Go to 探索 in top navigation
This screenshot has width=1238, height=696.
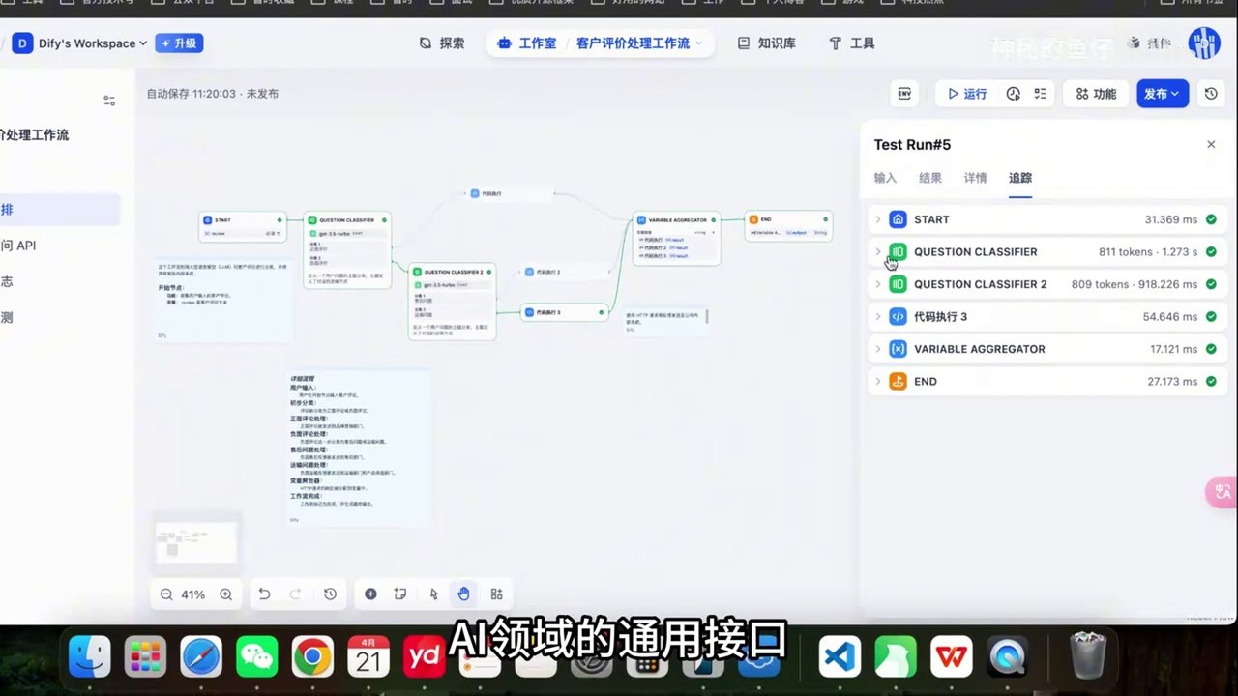tap(442, 43)
